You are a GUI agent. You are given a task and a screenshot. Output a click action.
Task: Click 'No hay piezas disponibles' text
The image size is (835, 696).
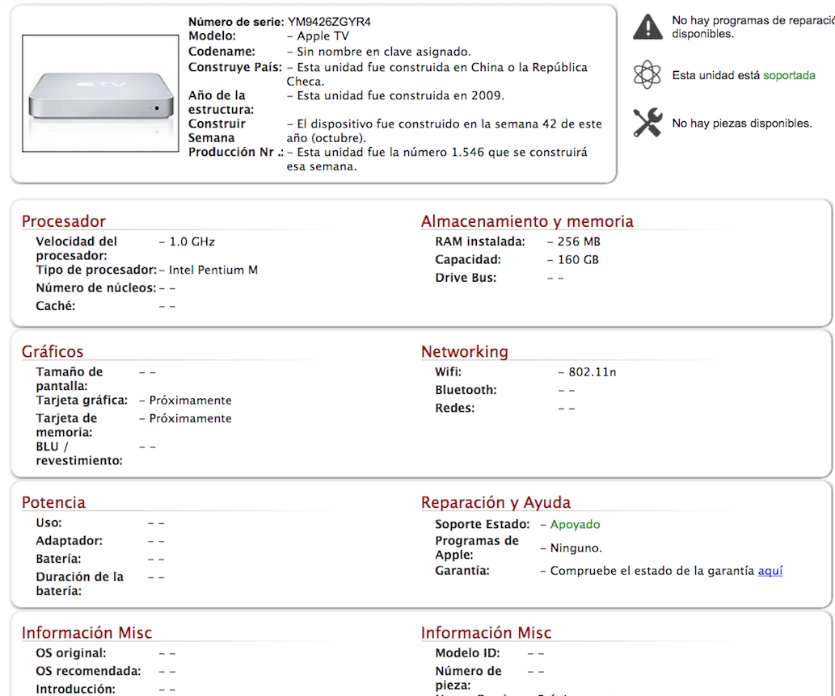tap(742, 124)
